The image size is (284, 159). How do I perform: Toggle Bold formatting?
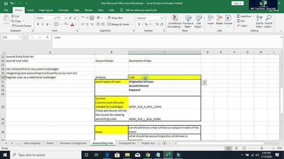pos(38,24)
